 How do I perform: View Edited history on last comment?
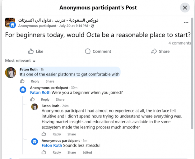87,152
